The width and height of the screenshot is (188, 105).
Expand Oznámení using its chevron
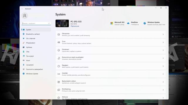pyautogui.click(x=163, y=50)
